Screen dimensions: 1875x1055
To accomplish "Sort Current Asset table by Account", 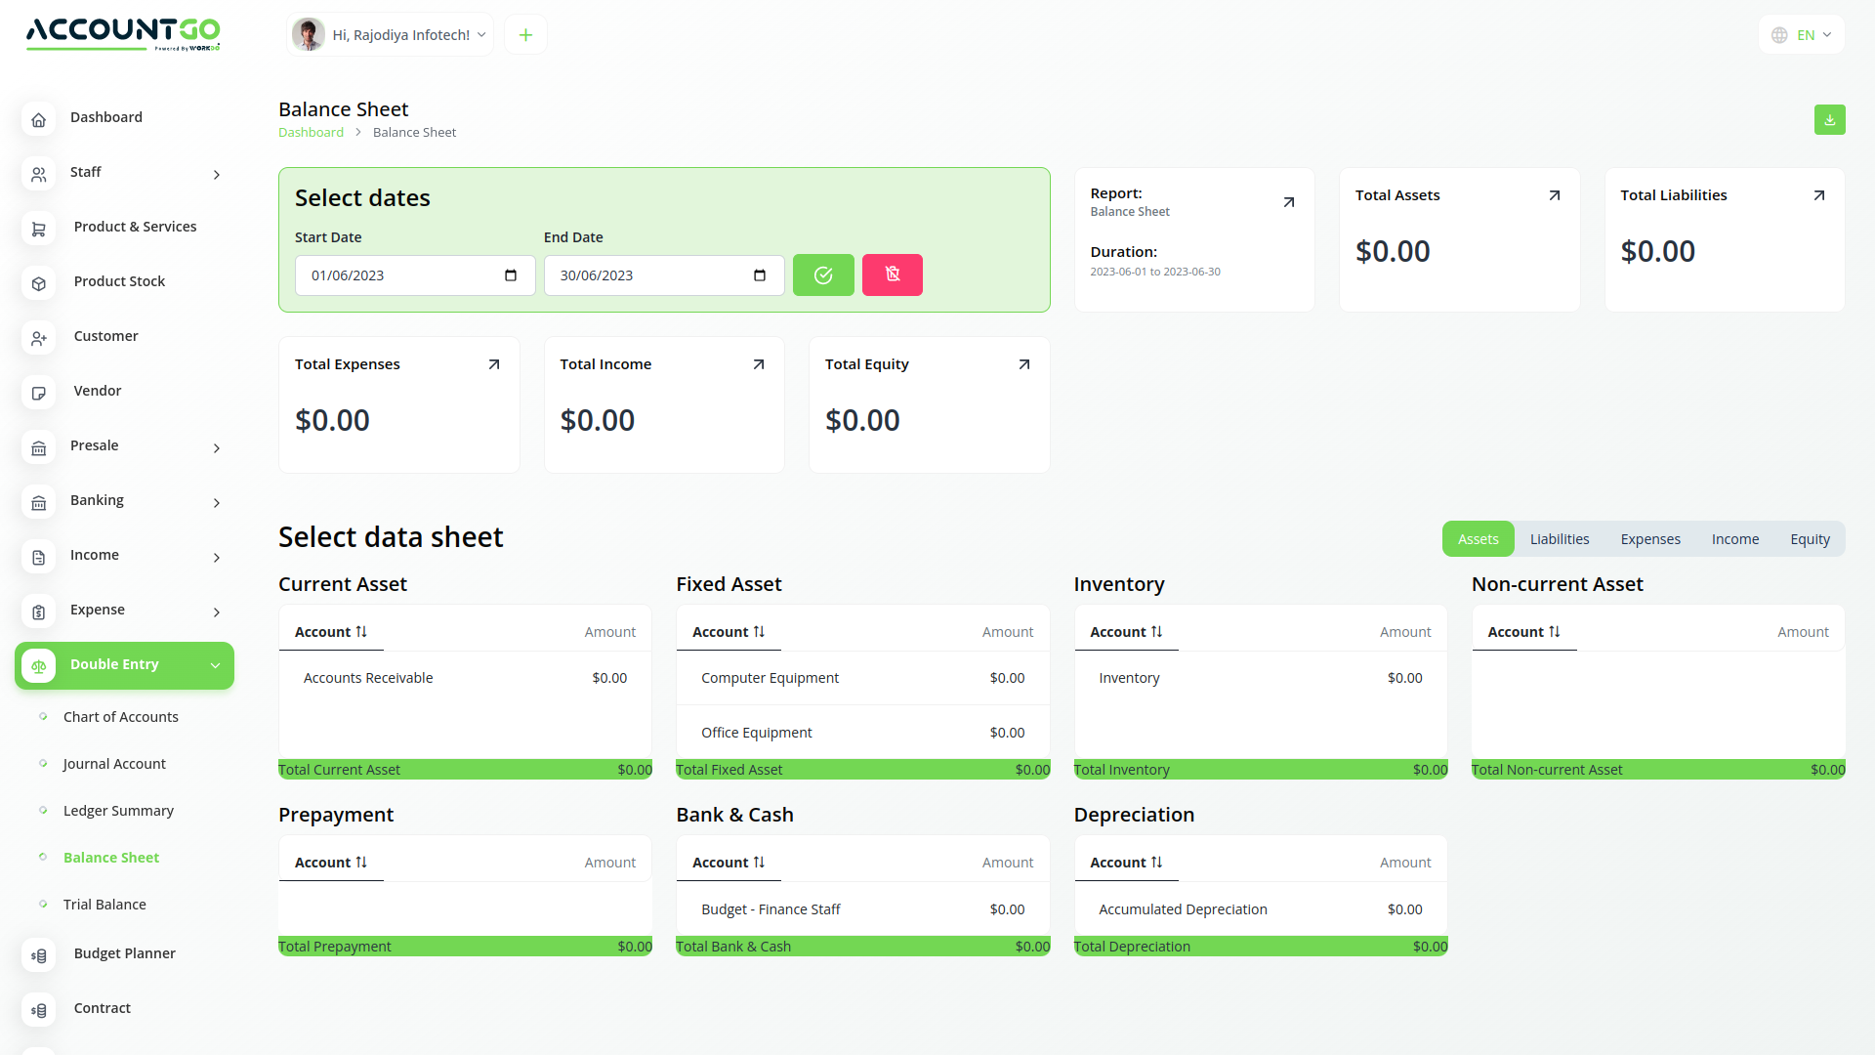I will 331,632.
